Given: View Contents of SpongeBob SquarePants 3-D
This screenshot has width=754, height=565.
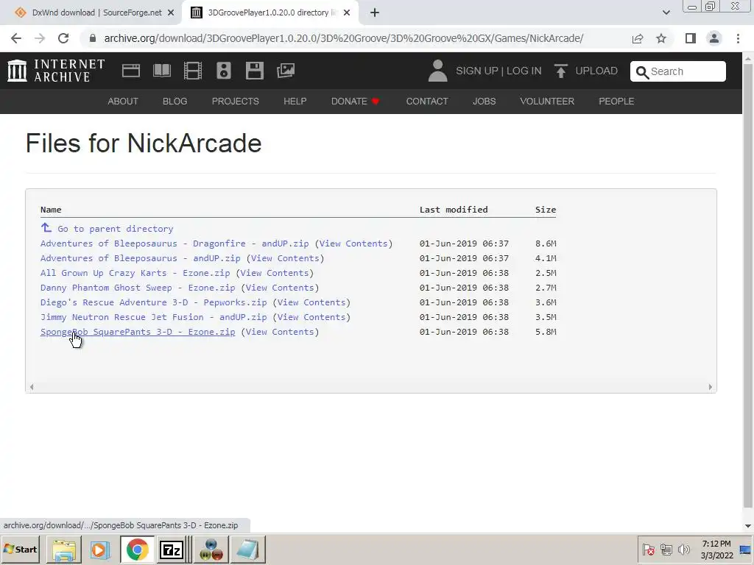Looking at the screenshot, I should click(x=280, y=332).
